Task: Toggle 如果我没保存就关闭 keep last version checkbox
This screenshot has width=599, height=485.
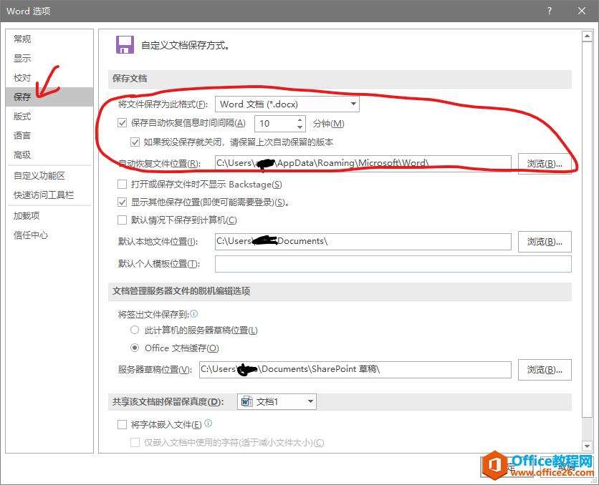Action: [135, 142]
